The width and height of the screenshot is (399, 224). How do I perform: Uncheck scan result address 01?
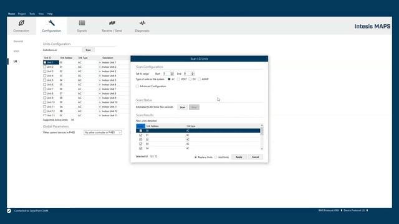141,135
